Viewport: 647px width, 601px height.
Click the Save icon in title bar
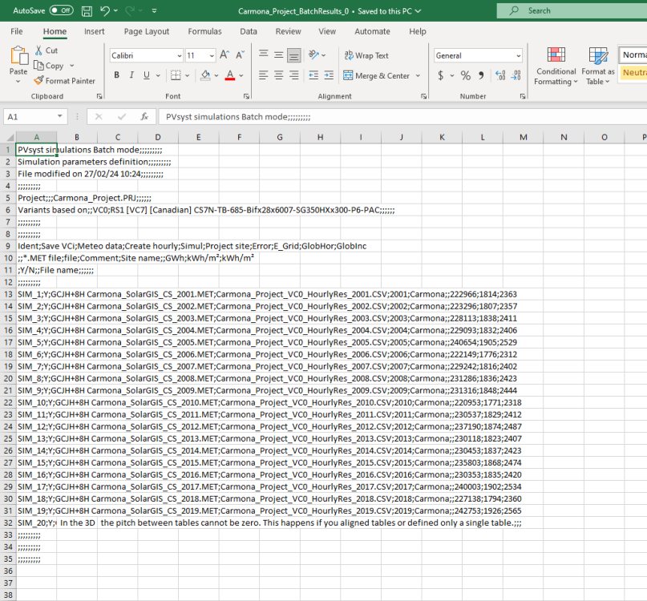coord(87,11)
